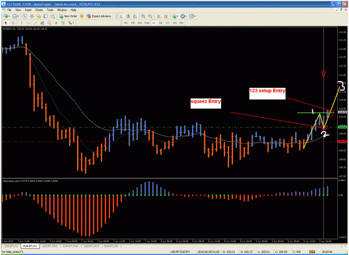This screenshot has width=349, height=255.
Task: Open the View menu
Action: point(18,10)
